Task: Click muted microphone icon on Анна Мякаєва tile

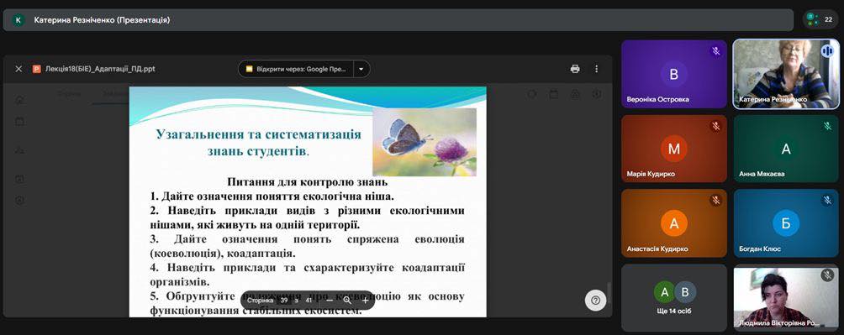Action: point(827,127)
